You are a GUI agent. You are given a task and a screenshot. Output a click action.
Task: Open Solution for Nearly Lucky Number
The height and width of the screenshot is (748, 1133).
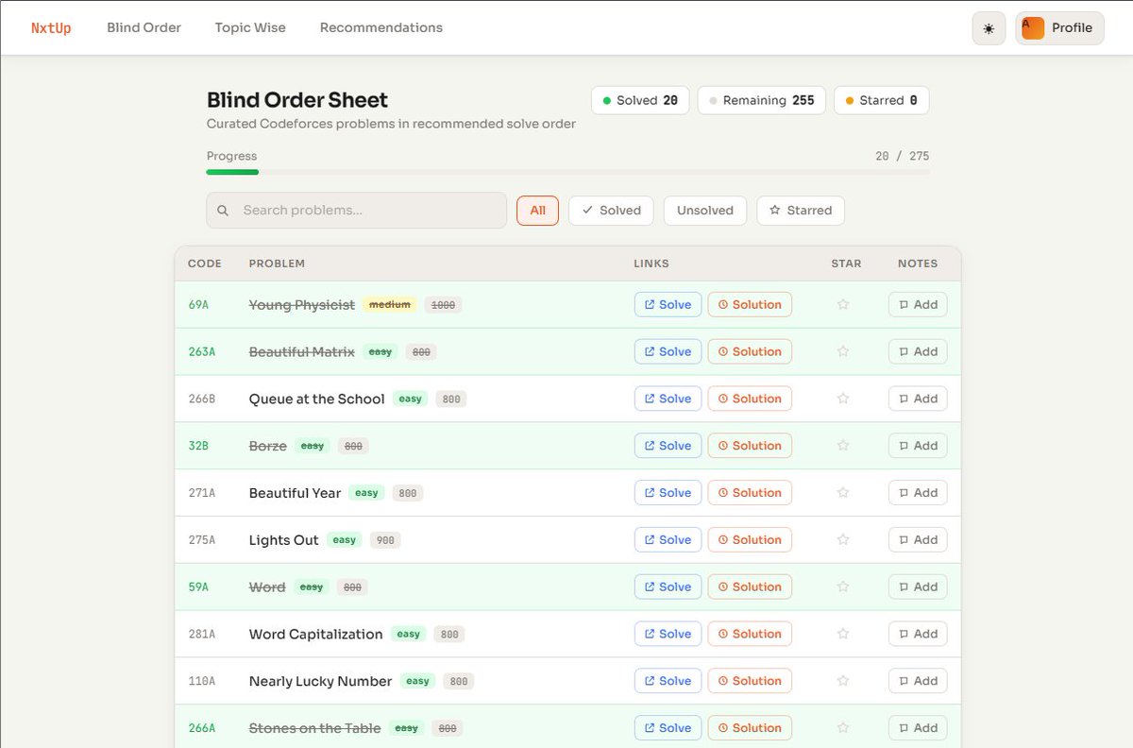[x=750, y=681]
